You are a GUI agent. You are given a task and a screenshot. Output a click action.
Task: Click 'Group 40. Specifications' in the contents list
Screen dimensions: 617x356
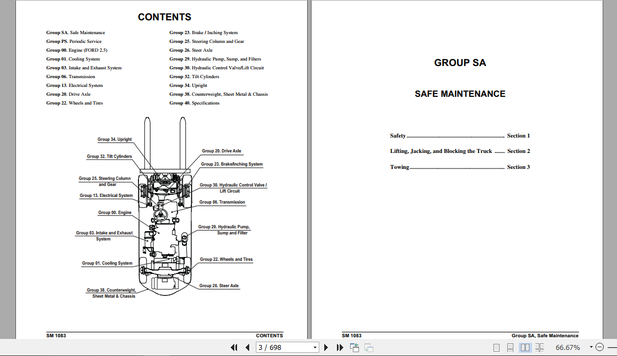(195, 103)
